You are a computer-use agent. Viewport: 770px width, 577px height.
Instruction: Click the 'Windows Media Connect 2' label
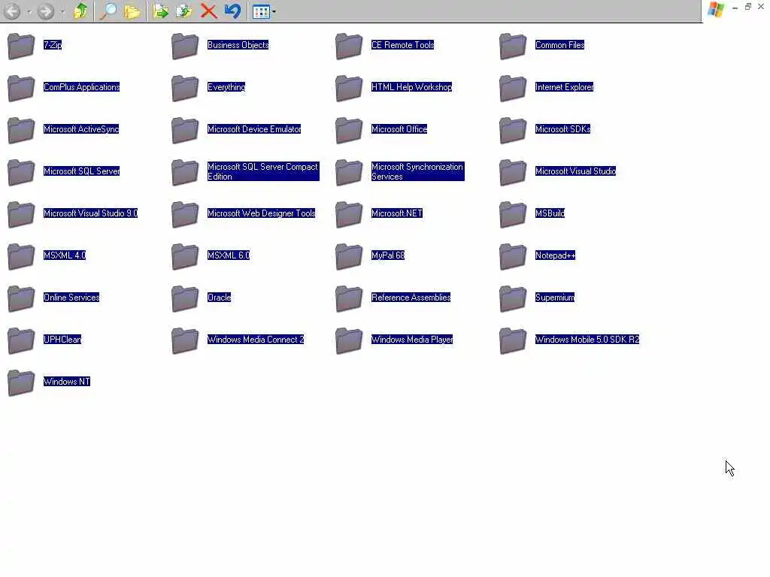click(256, 340)
